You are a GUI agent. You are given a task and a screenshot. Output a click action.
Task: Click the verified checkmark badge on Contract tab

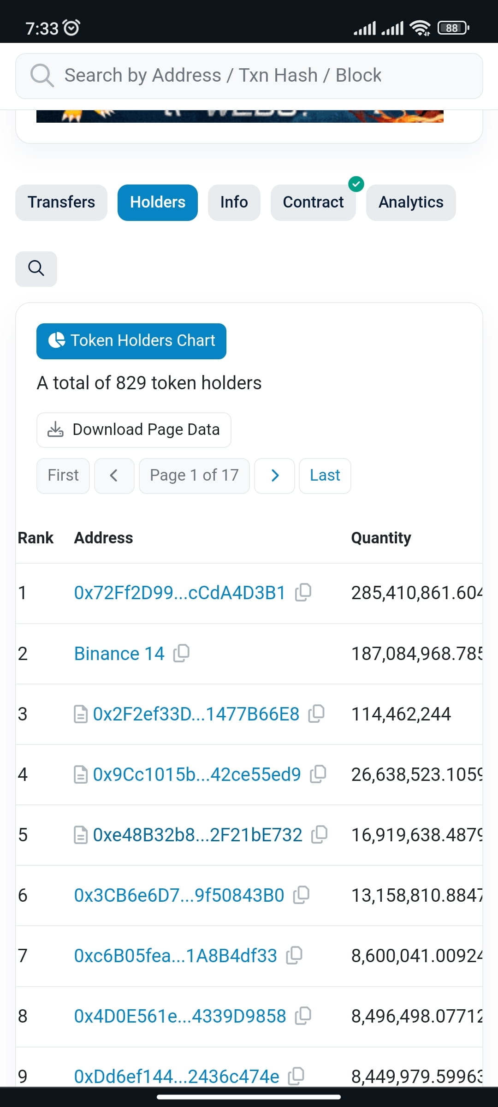[356, 184]
